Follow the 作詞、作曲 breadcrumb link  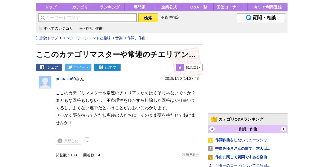136,38
